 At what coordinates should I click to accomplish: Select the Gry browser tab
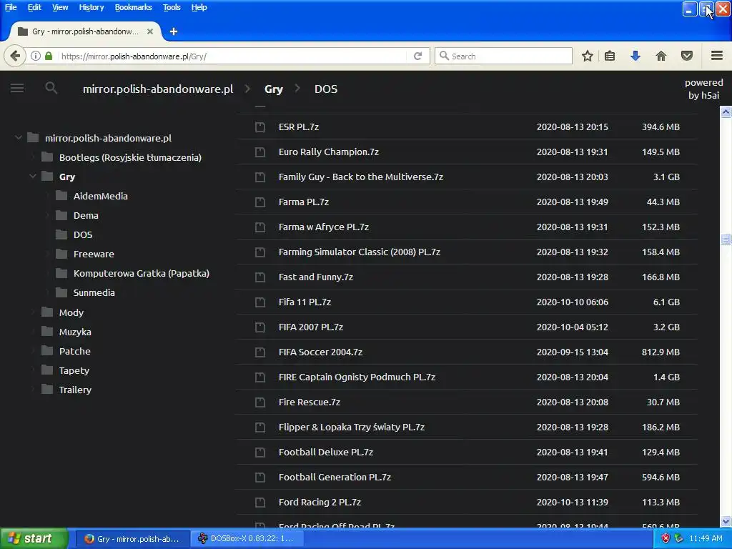click(85, 31)
